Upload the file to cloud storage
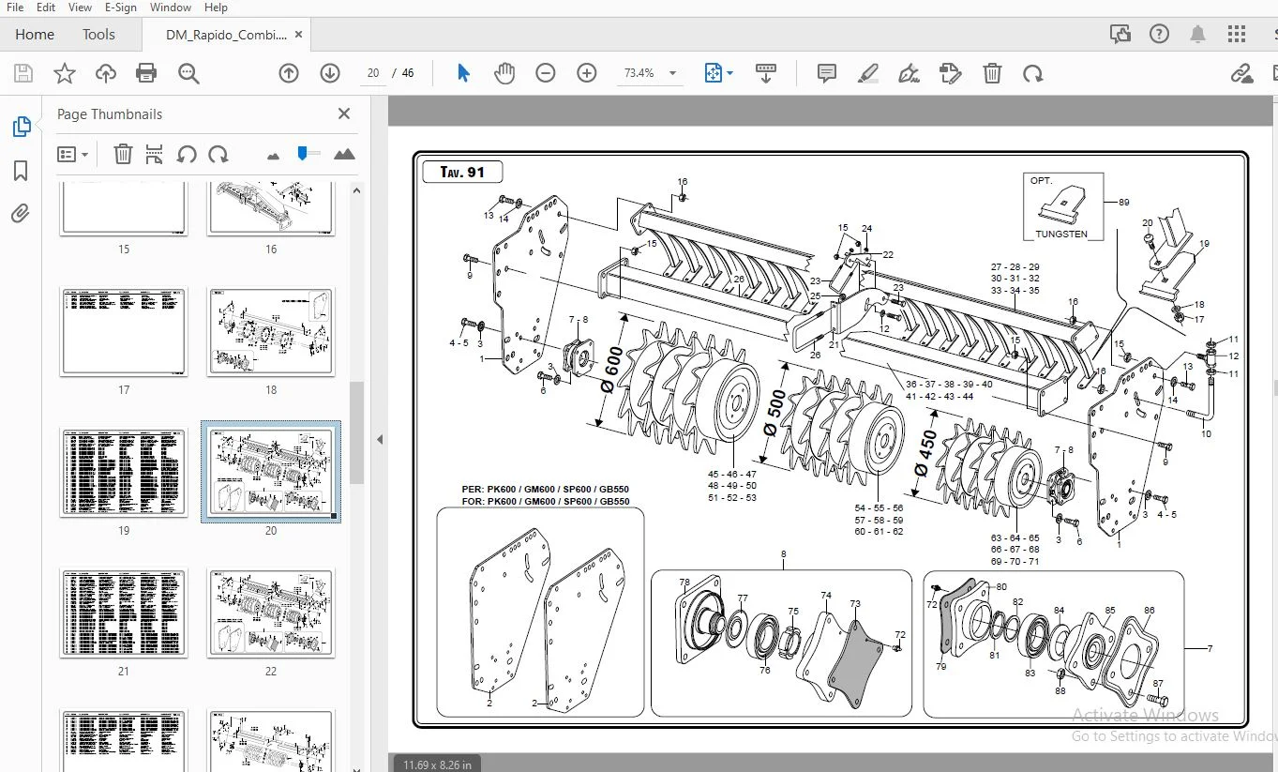 click(106, 73)
